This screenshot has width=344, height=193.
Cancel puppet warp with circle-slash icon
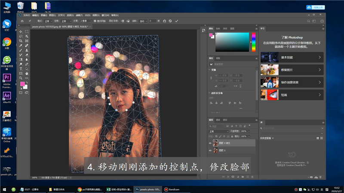click(x=171, y=21)
